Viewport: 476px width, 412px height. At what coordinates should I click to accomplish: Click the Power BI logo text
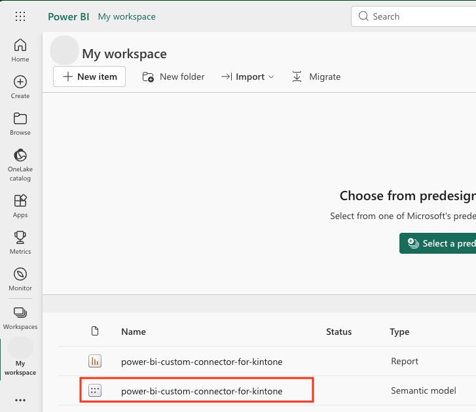pyautogui.click(x=69, y=16)
